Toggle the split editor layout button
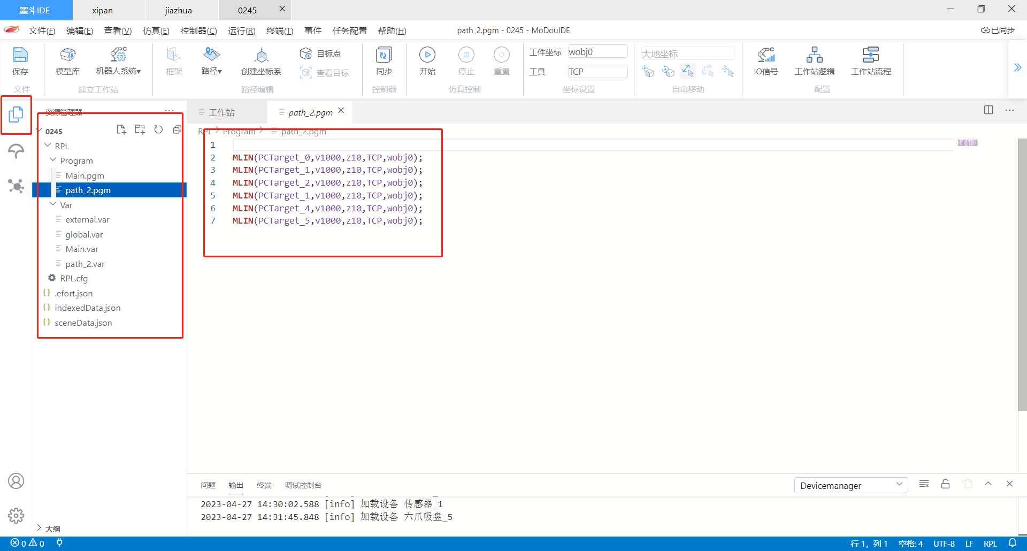The height and width of the screenshot is (551, 1027). (988, 110)
